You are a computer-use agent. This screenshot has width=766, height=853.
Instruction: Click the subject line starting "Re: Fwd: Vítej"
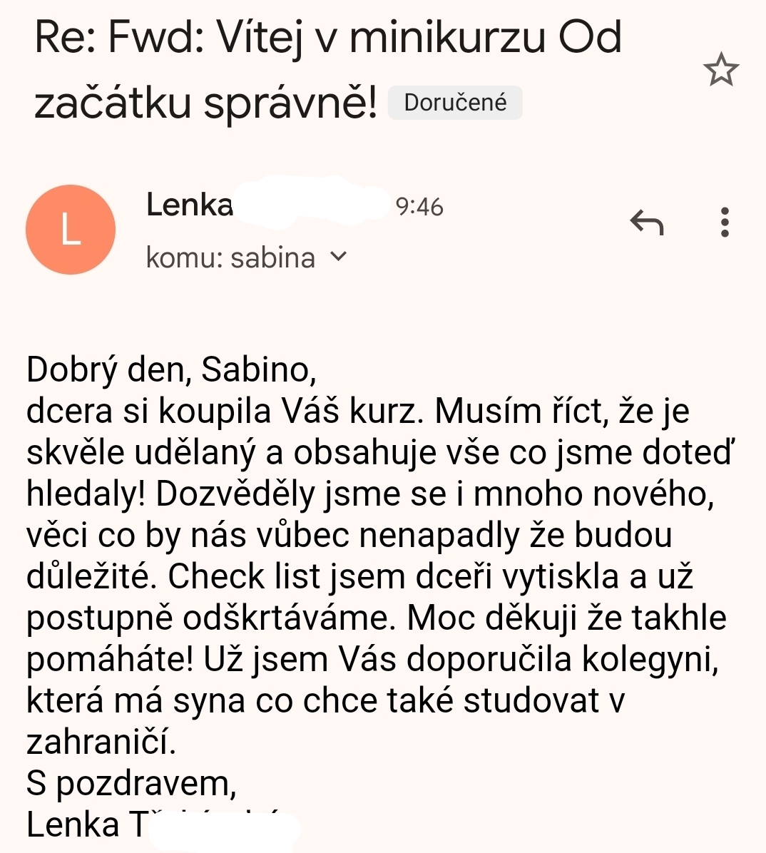click(x=328, y=38)
